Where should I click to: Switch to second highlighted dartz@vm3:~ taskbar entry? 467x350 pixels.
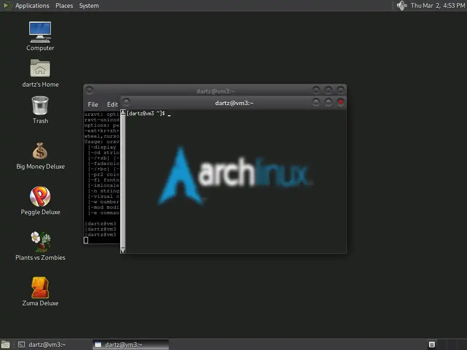click(x=130, y=345)
